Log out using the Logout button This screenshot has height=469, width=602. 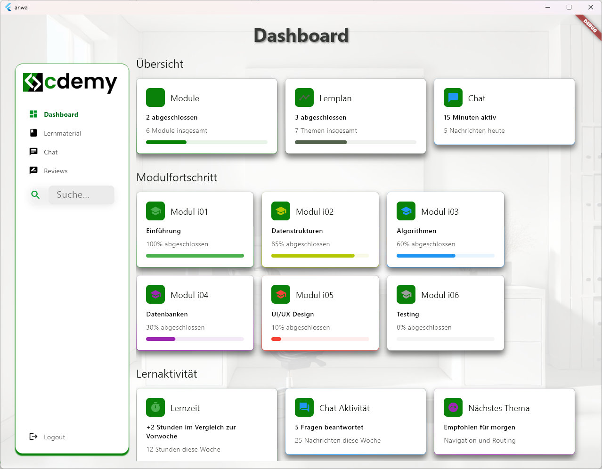click(54, 437)
